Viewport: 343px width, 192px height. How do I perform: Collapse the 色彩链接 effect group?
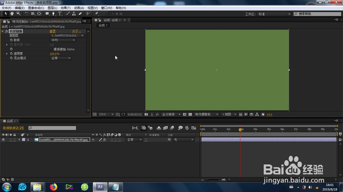pos(2,31)
